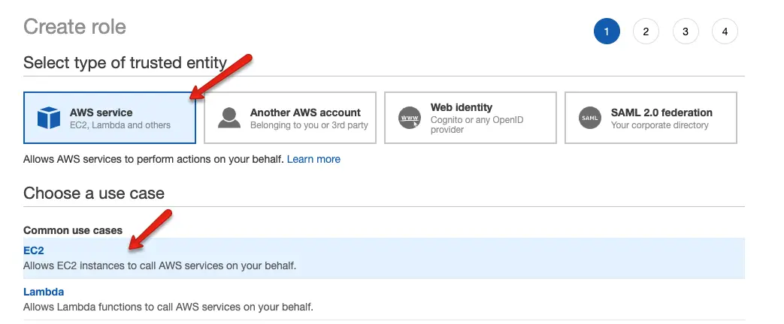The width and height of the screenshot is (784, 324).
Task: Choose Another AWS account entity card
Action: tap(290, 118)
